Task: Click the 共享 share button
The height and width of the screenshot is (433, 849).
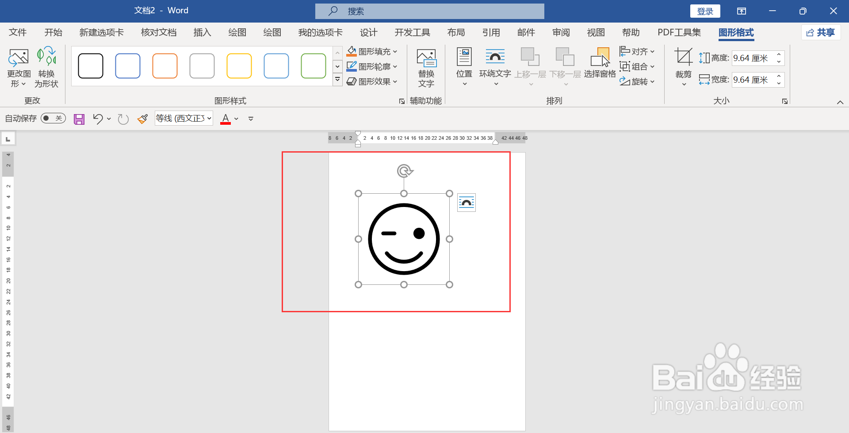Action: coord(821,32)
